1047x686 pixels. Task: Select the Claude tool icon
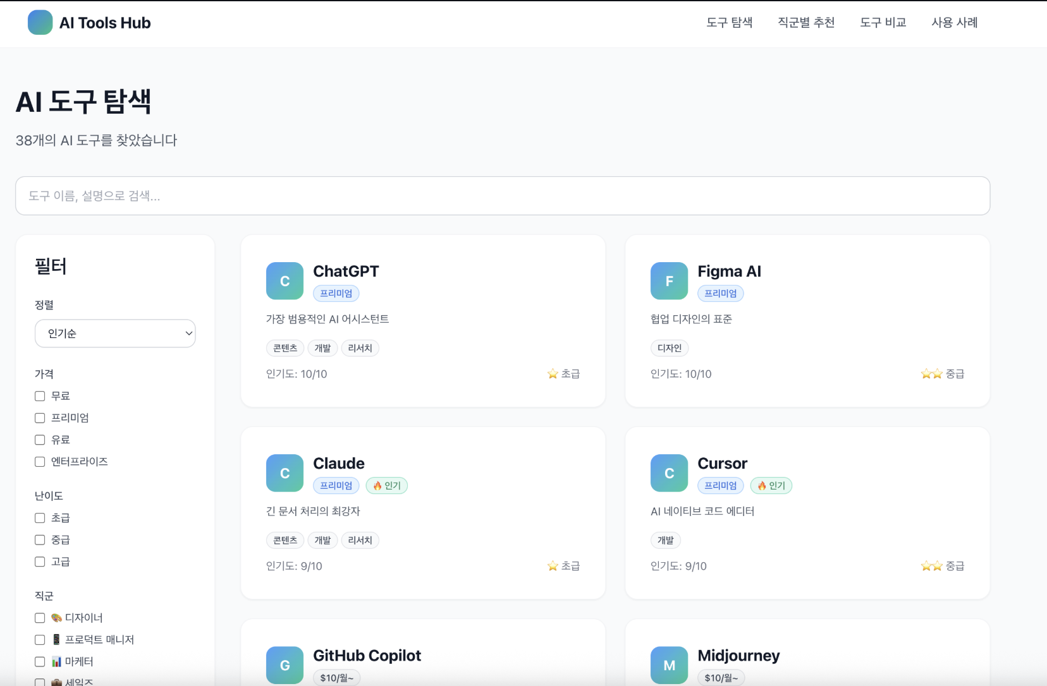(x=285, y=472)
